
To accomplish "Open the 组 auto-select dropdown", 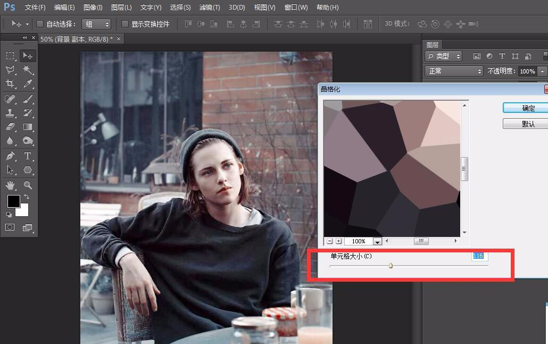I will click(x=96, y=24).
